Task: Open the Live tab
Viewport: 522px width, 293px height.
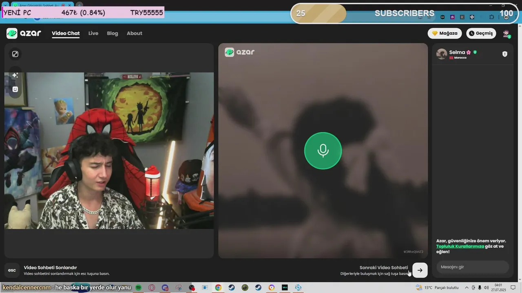Action: tap(93, 33)
